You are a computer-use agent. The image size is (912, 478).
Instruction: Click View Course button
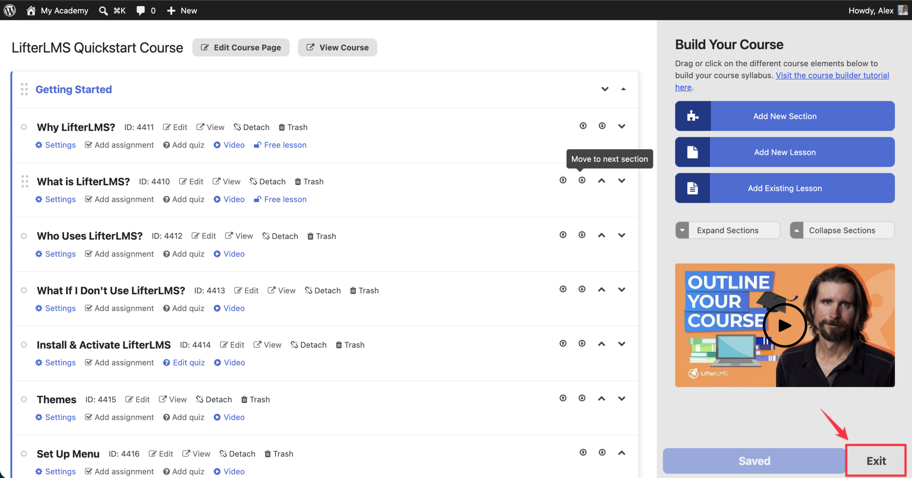337,47
